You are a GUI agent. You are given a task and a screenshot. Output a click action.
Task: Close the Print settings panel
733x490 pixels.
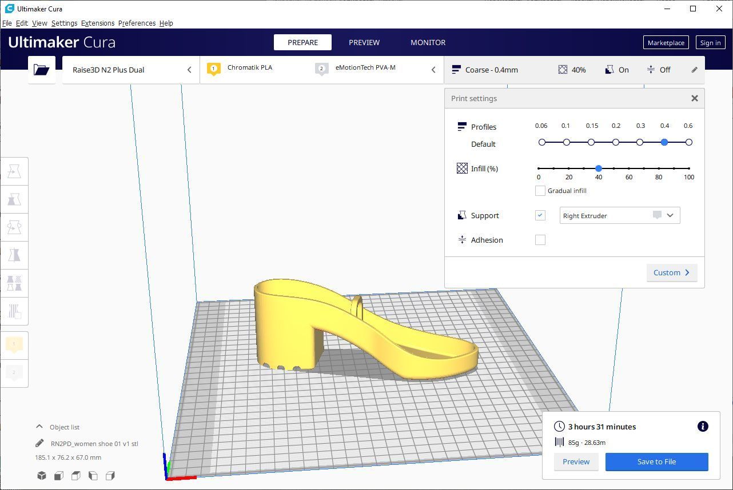[x=694, y=98]
